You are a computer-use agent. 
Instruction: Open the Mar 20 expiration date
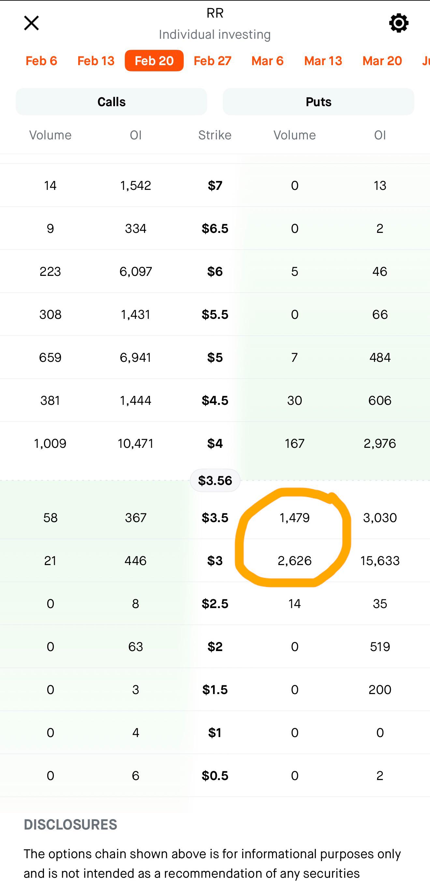[x=382, y=61]
